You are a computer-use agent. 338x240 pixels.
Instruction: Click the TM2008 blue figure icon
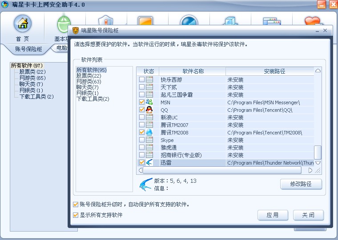149,132
